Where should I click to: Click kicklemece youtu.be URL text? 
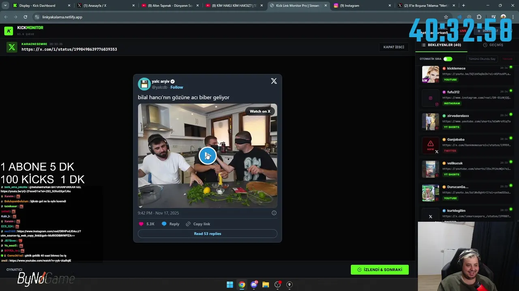click(x=476, y=74)
